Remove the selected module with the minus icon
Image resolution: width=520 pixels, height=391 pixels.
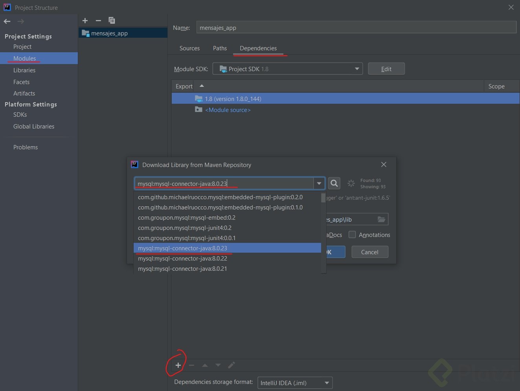tap(98, 20)
